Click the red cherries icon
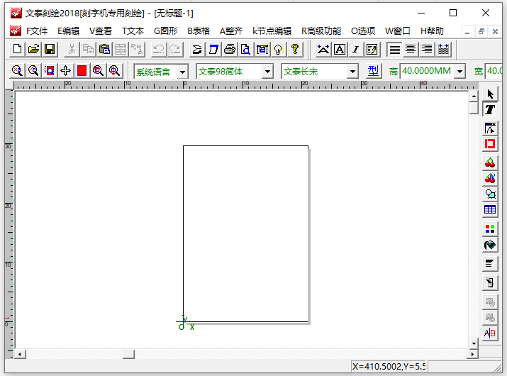 tap(490, 162)
